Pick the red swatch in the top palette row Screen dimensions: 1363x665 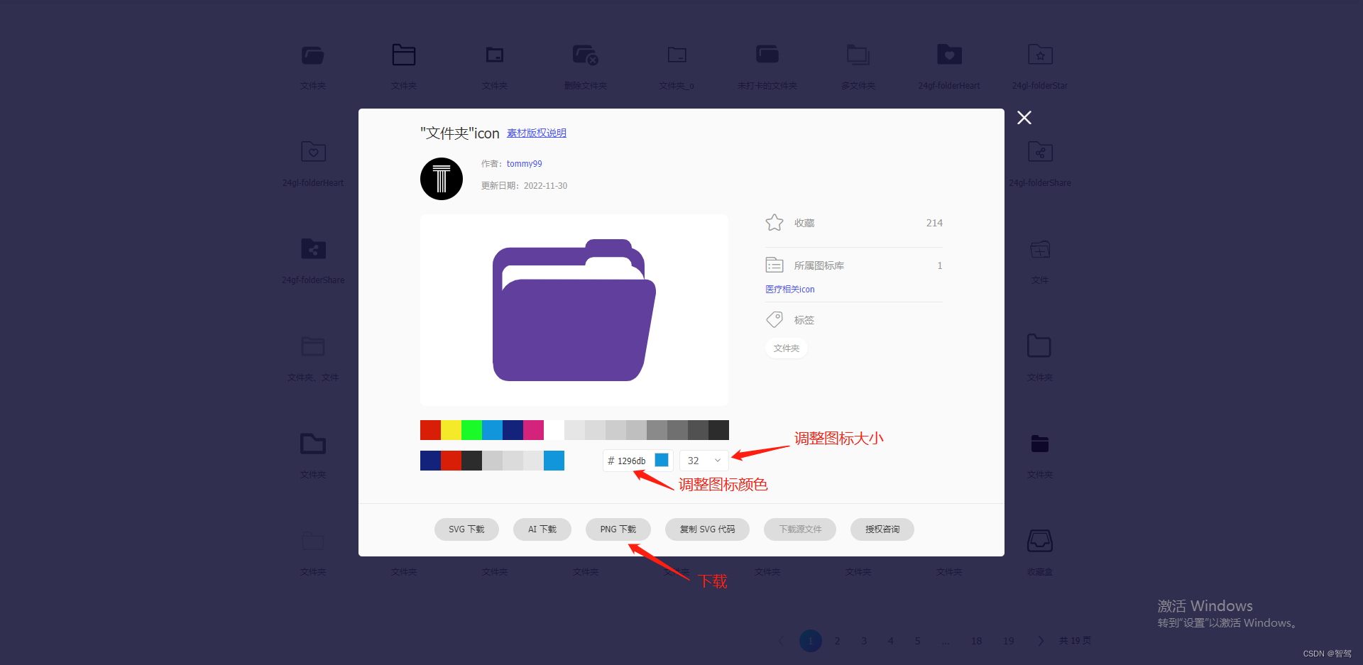pyautogui.click(x=430, y=430)
